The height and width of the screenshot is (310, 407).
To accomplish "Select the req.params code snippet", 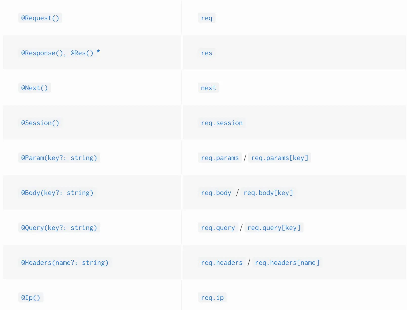I will (220, 158).
